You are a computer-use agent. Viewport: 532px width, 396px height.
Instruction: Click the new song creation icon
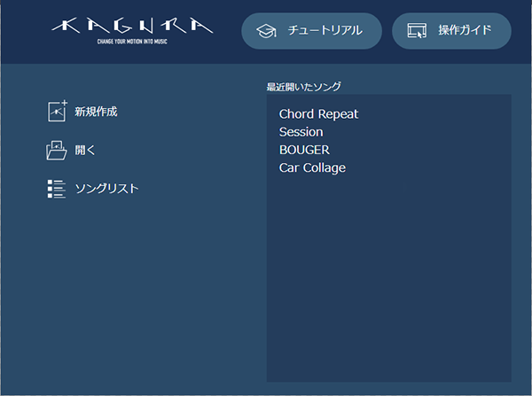[57, 111]
